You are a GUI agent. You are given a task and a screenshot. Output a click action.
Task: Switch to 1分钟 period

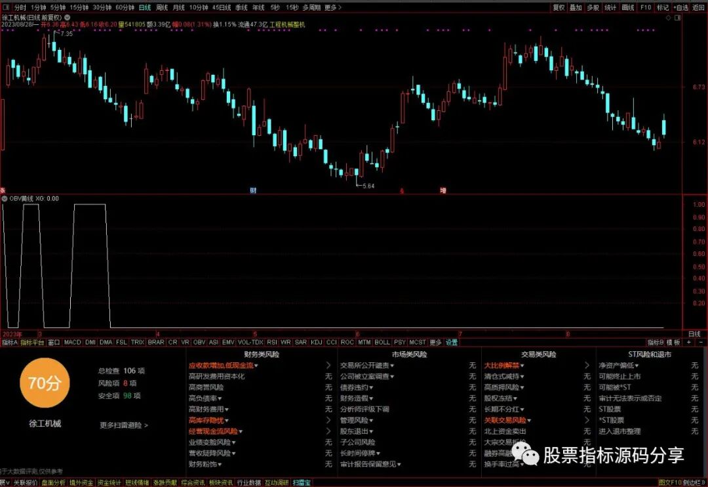tap(39, 8)
